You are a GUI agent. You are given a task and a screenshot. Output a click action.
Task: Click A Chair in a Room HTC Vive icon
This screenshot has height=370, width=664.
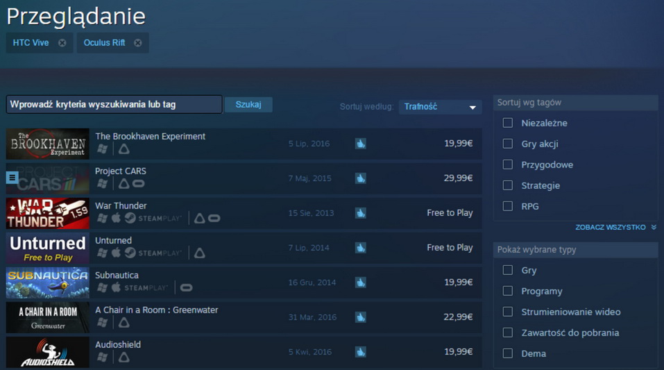124,323
